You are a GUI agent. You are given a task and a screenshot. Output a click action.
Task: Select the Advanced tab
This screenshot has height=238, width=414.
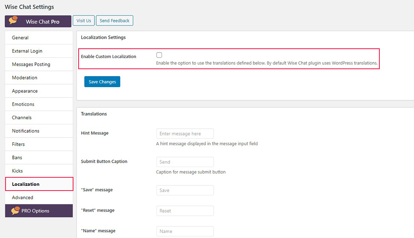pos(39,197)
